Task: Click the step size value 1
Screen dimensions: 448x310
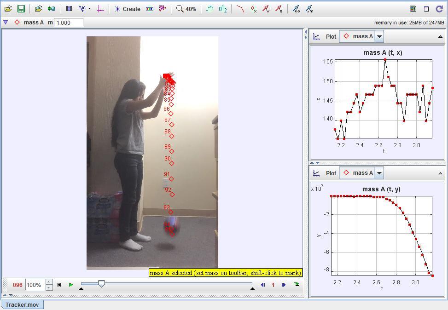Action: (x=273, y=285)
